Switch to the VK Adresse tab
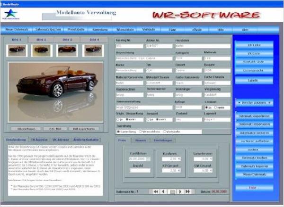The height and width of the screenshot is (207, 284). [x=60, y=140]
